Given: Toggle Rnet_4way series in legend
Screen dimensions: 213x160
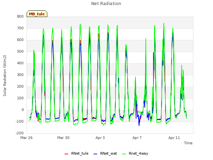Looking at the screenshot, I should point(135,153).
